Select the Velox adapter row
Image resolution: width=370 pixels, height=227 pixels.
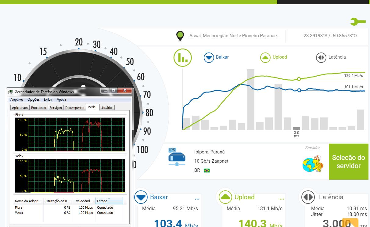pos(68,213)
